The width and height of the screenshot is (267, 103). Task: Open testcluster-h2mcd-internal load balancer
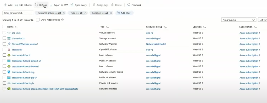click(25, 66)
